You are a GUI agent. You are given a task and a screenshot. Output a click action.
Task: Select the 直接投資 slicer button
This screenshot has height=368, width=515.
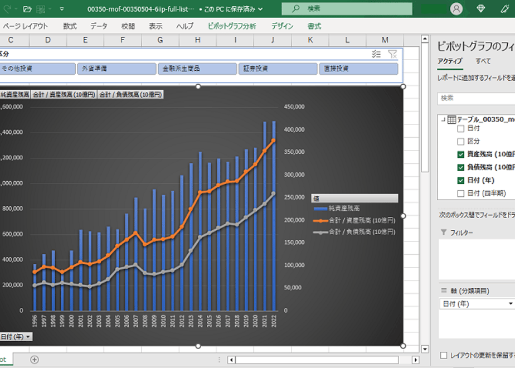coord(359,69)
